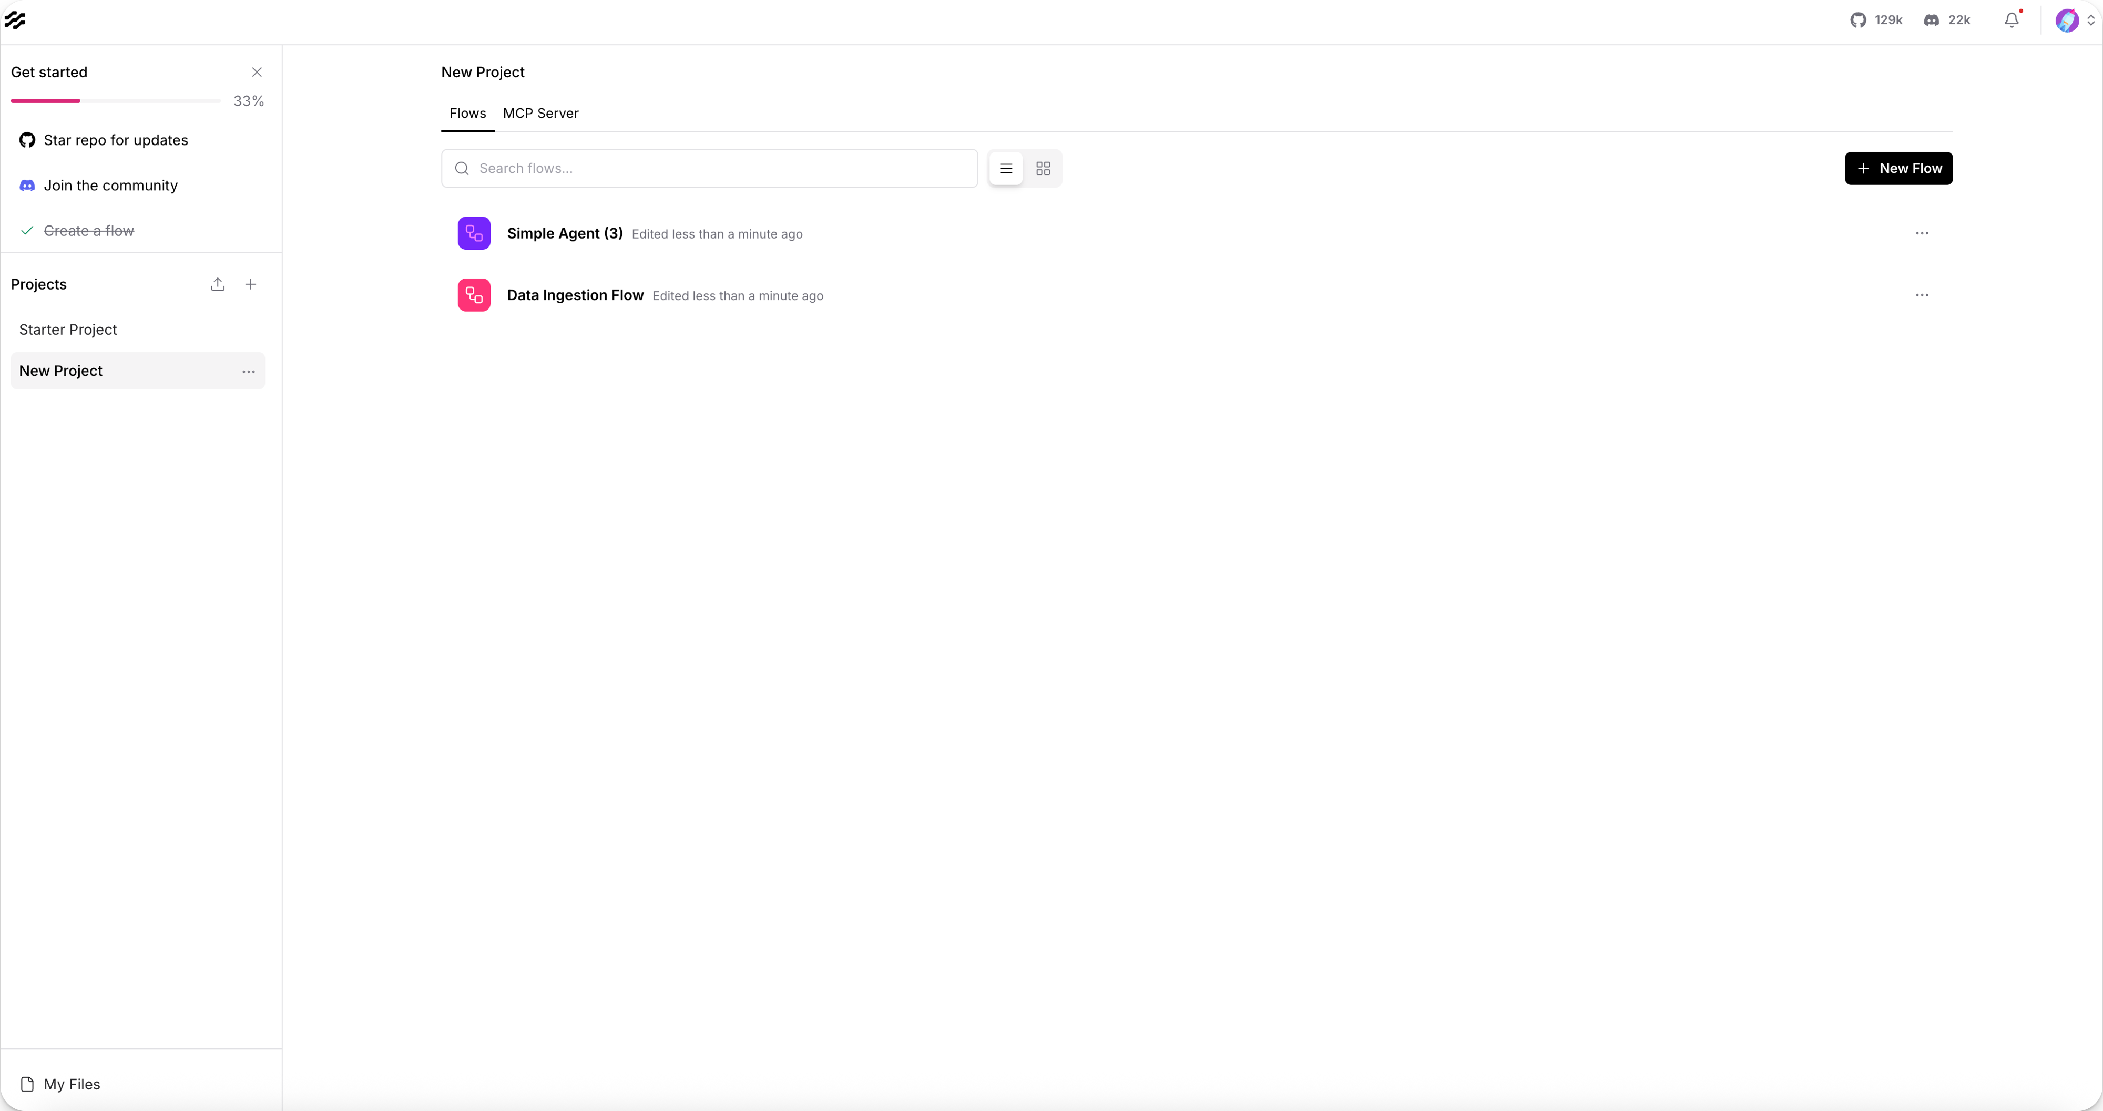
Task: Create a new project with the plus icon
Action: pos(251,284)
